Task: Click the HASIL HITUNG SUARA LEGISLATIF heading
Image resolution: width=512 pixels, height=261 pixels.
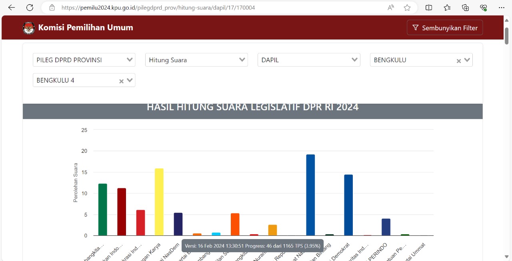Action: [252, 107]
